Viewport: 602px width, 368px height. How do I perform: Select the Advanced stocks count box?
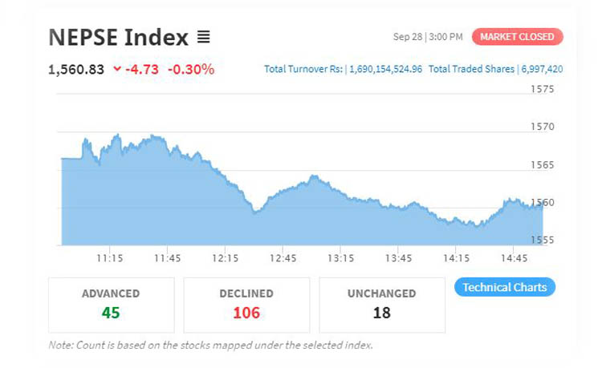[x=111, y=305]
